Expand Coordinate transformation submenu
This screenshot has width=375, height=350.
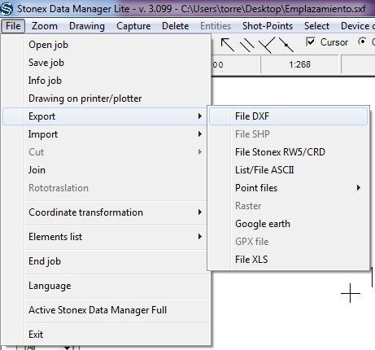104,212
